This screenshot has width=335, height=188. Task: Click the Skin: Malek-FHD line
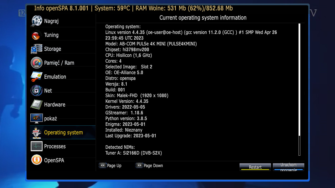137,96
